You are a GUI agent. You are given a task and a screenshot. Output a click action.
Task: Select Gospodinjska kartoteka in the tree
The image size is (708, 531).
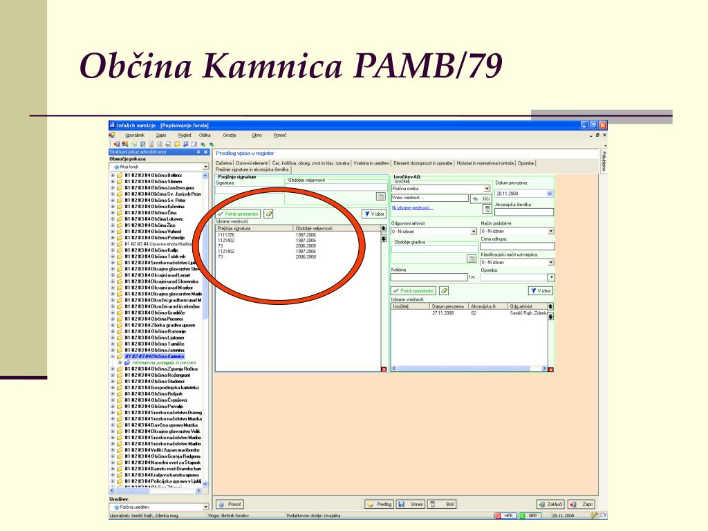[x=161, y=387]
